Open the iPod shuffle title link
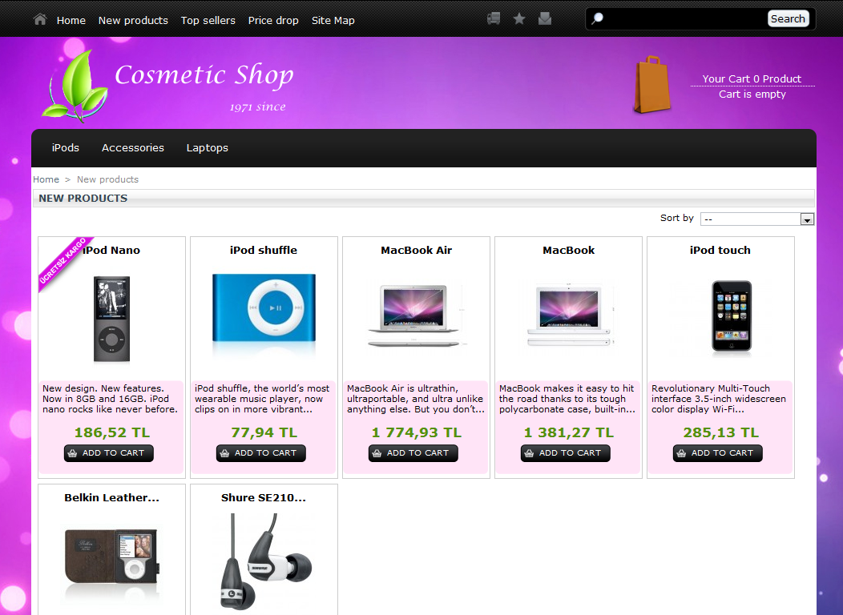This screenshot has height=615, width=843. tap(264, 251)
